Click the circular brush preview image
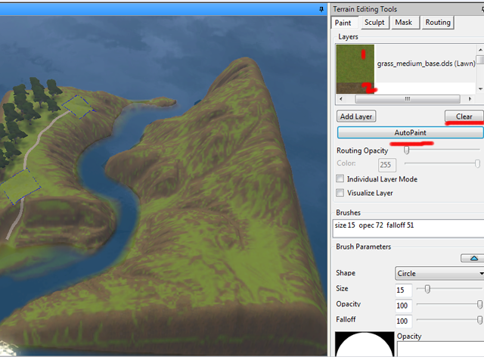Screen dimensions: 484x363 pyautogui.click(x=365, y=344)
